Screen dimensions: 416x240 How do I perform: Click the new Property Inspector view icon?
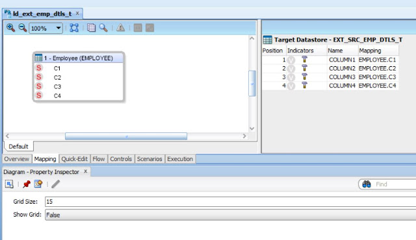(38, 184)
